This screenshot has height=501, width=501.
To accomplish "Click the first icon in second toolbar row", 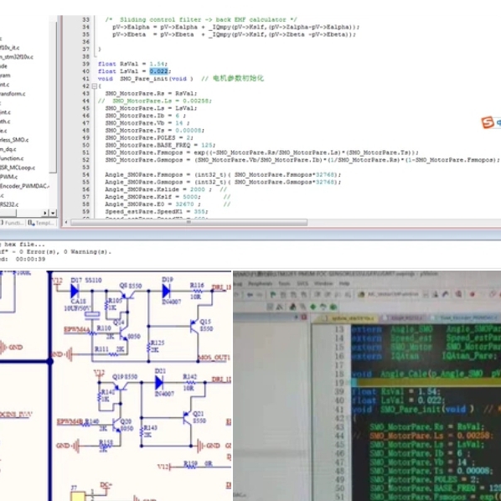I will tap(270, 307).
